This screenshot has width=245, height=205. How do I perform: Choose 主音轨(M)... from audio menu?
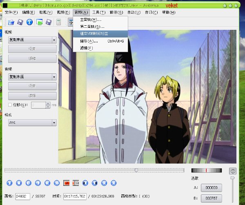point(100,20)
